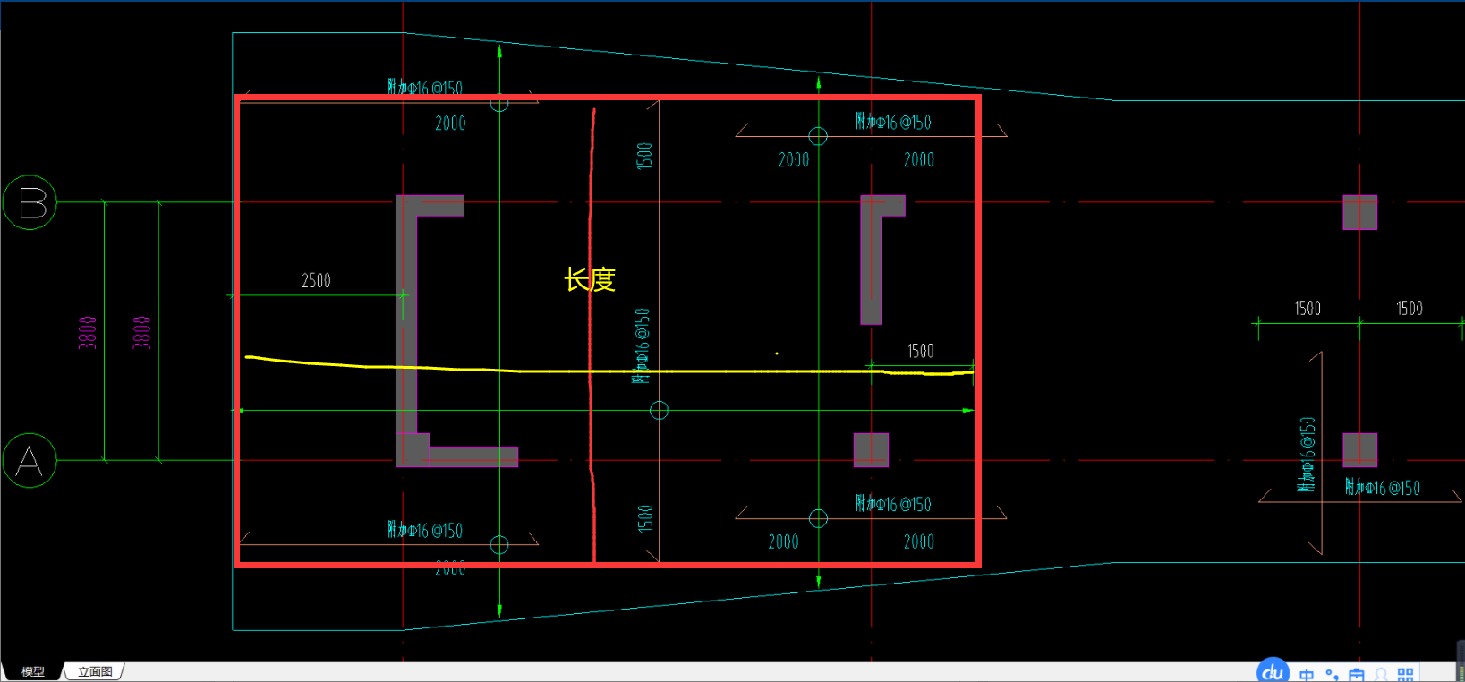The height and width of the screenshot is (682, 1465).
Task: Click the 2500 dimension text
Action: (x=316, y=281)
